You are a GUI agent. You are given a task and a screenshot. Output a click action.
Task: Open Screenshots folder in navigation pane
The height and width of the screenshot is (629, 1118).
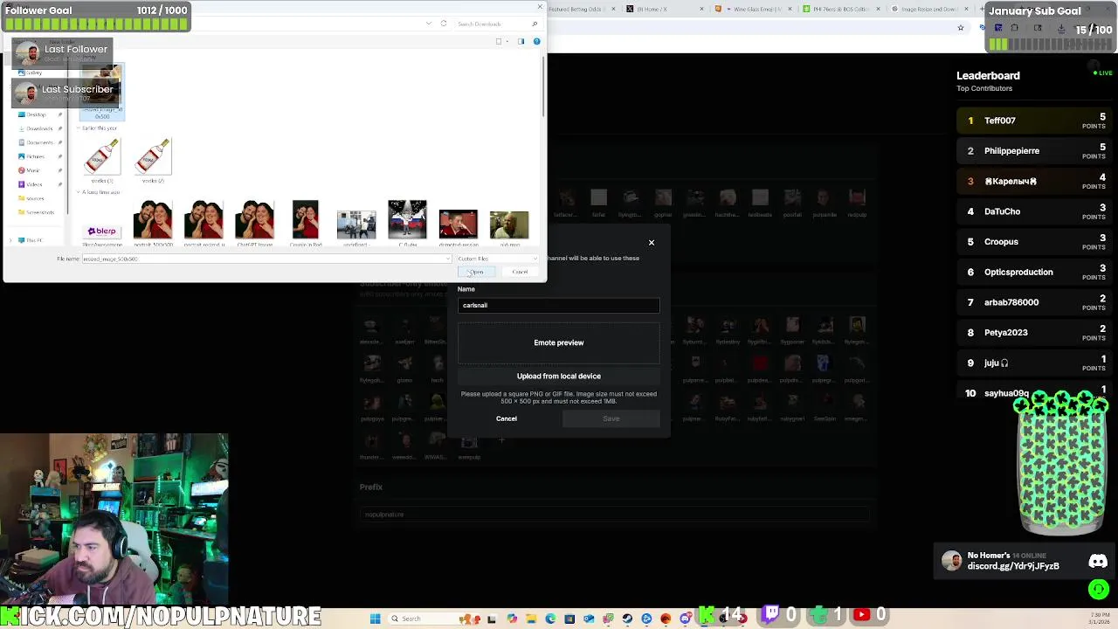[x=39, y=212]
